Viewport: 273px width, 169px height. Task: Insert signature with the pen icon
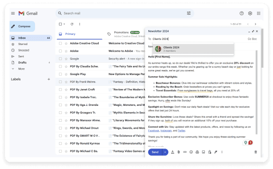pos(216,152)
